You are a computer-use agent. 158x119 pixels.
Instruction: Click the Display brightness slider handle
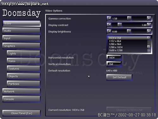pyautogui.click(x=129, y=31)
